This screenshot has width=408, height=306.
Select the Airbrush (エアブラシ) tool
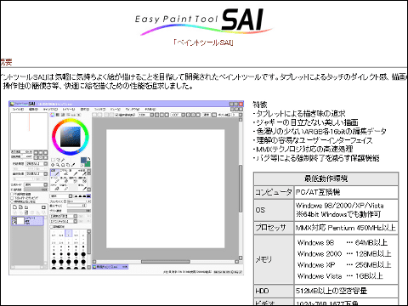click(x=65, y=173)
